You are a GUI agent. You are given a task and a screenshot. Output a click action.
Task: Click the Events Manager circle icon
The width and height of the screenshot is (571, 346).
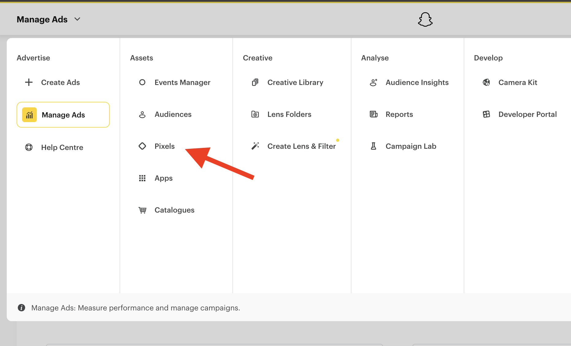(x=142, y=82)
